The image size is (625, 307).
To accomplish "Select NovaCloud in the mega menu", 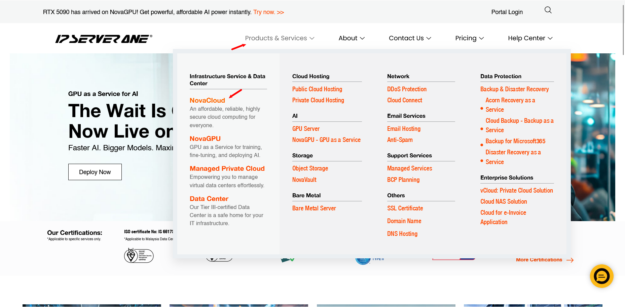I will (x=207, y=100).
